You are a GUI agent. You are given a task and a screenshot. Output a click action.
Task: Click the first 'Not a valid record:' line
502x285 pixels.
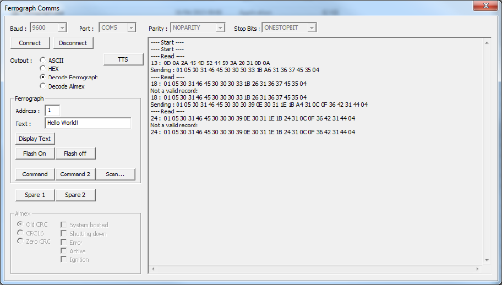point(174,91)
